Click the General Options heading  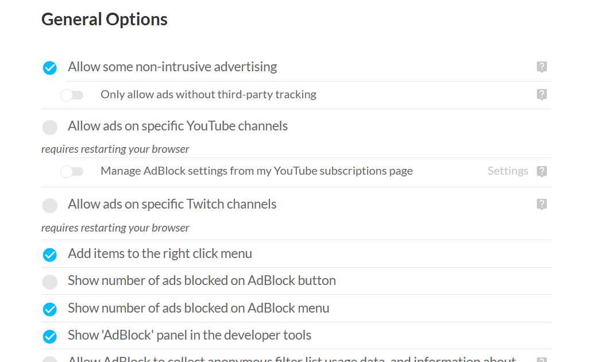pyautogui.click(x=105, y=20)
